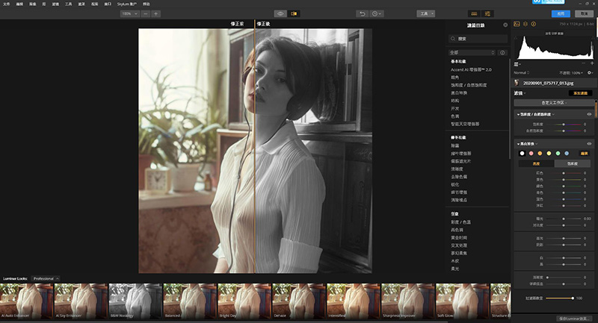
Task: Click the zoom in plus button
Action: click(155, 13)
